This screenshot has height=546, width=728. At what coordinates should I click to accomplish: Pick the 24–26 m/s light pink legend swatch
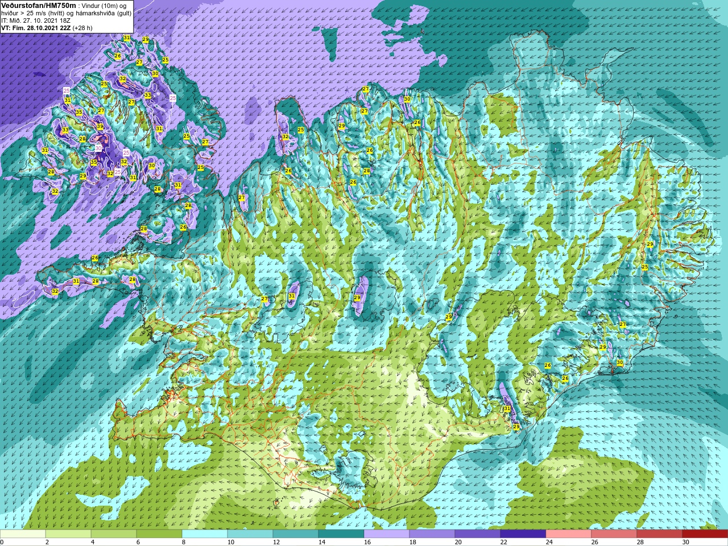pyautogui.click(x=569, y=533)
